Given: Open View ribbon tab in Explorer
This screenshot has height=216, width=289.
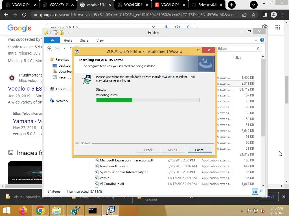Looking at the screenshot, I should tap(100, 40).
